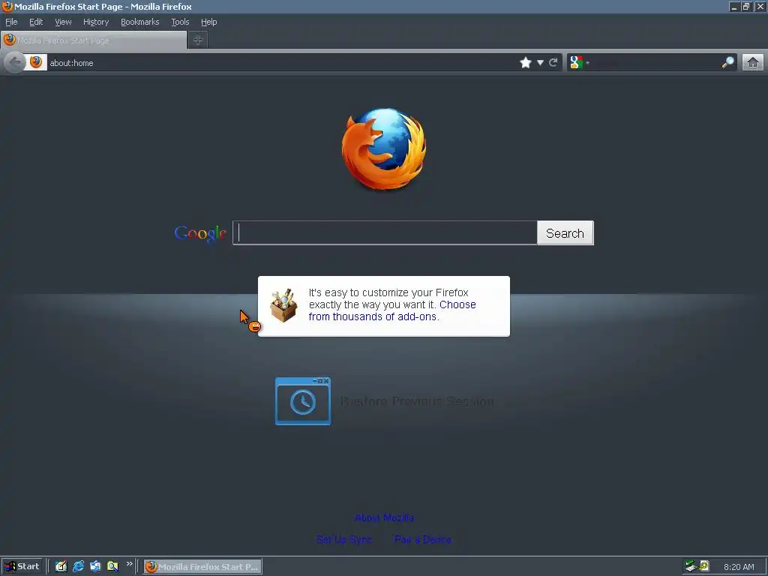Open the About Mozilla link
The width and height of the screenshot is (768, 576).
click(x=384, y=517)
